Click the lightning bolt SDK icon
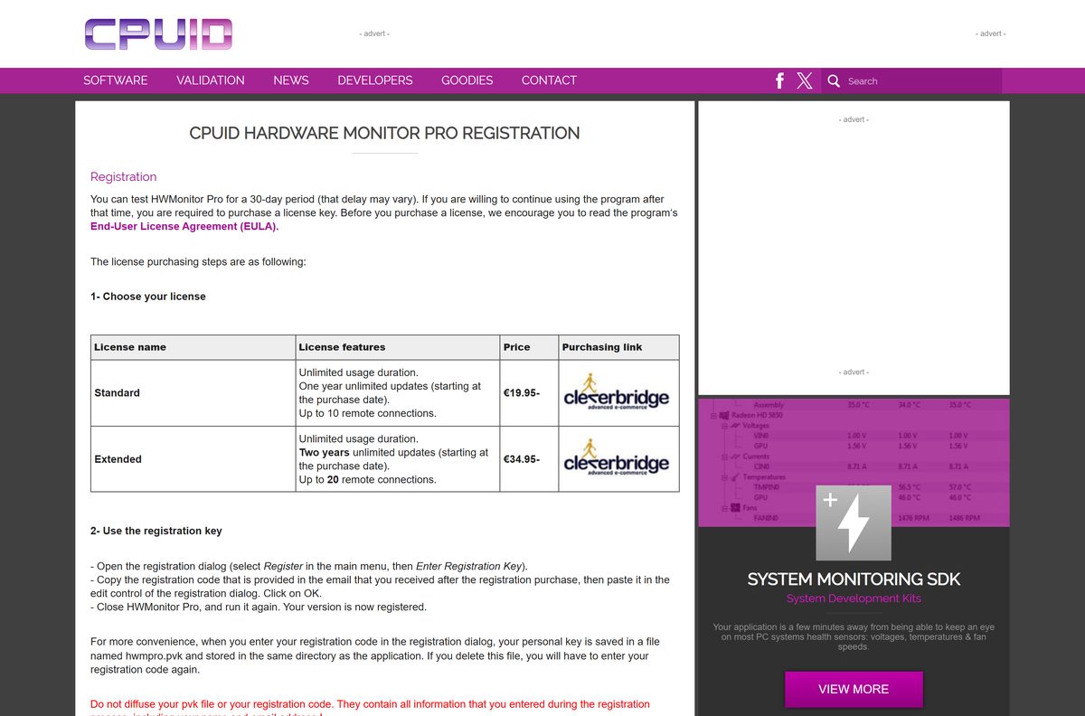The width and height of the screenshot is (1085, 716). (x=854, y=523)
